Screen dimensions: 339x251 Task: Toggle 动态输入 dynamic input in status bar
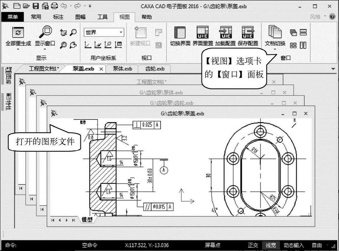294,245
